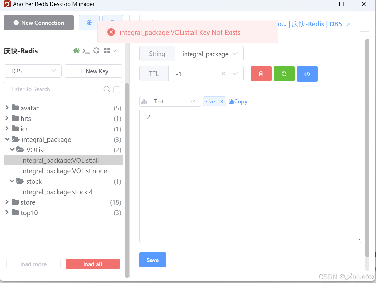Open the grid menu icon for connection
The width and height of the screenshot is (376, 283).
click(x=107, y=50)
